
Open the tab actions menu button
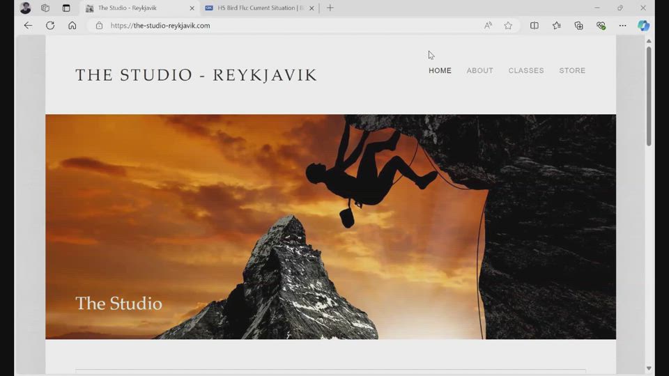tap(66, 8)
